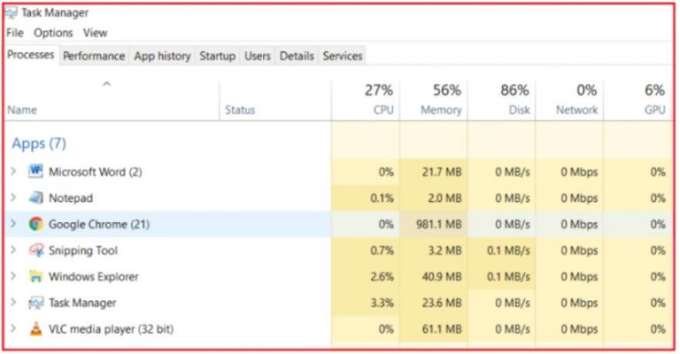Expand the Microsoft Word (2) process group
680x354 pixels.
pyautogui.click(x=13, y=172)
